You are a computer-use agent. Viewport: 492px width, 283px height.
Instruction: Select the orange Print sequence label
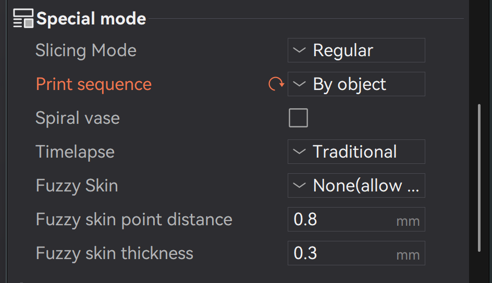[x=93, y=84]
